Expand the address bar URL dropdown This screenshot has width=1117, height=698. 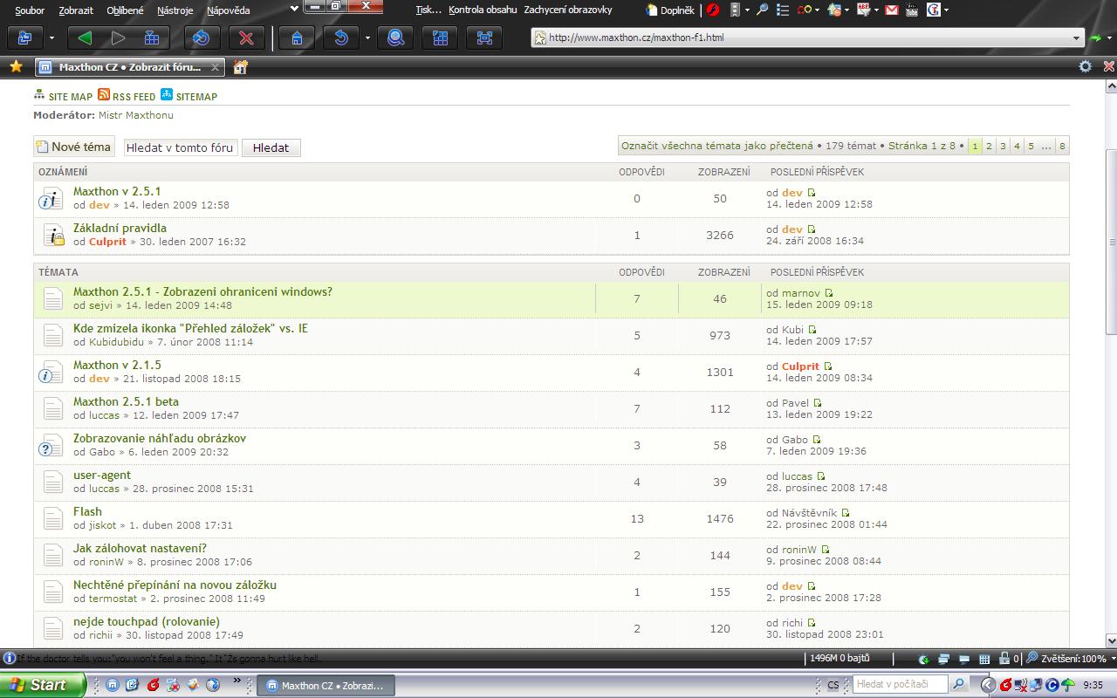click(1077, 38)
